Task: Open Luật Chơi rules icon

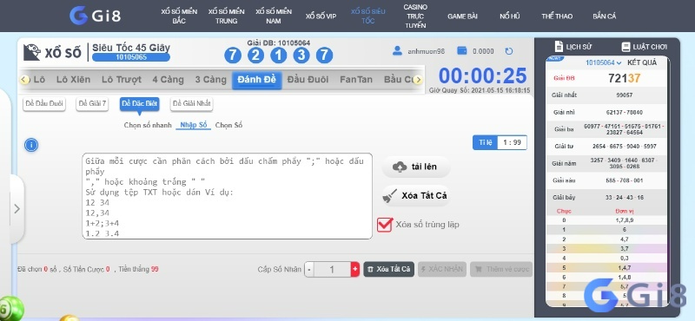Action: point(625,47)
